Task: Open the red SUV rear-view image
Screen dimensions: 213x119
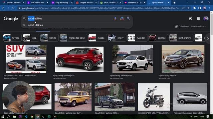Action: point(79,59)
